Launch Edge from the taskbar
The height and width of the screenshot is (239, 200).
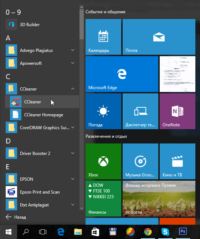tap(61, 232)
